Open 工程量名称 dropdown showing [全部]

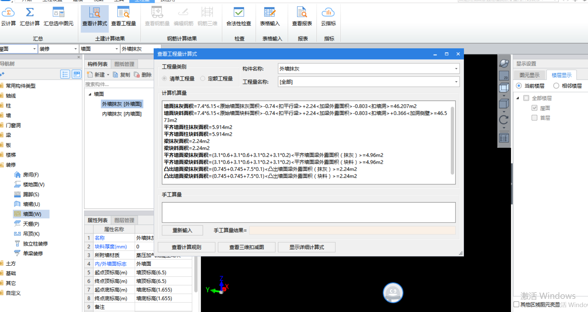pyautogui.click(x=369, y=82)
